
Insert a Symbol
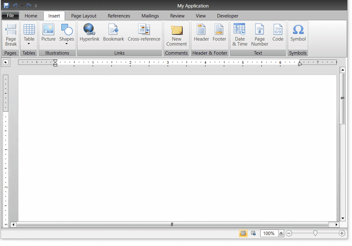pos(298,32)
